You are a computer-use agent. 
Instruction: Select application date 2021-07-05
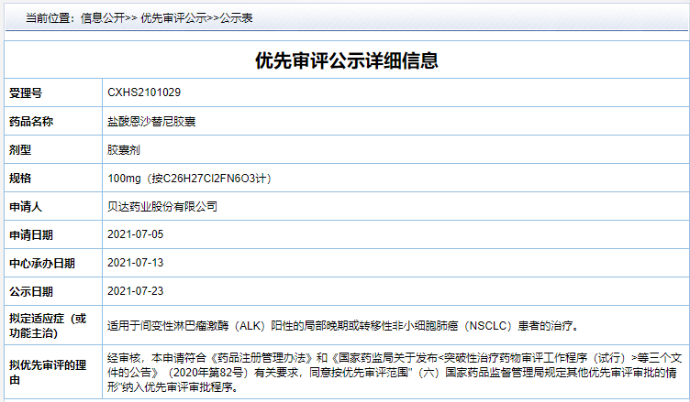point(136,234)
